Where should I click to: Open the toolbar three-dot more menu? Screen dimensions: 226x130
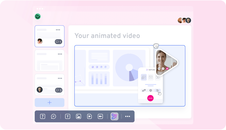[x=128, y=116]
